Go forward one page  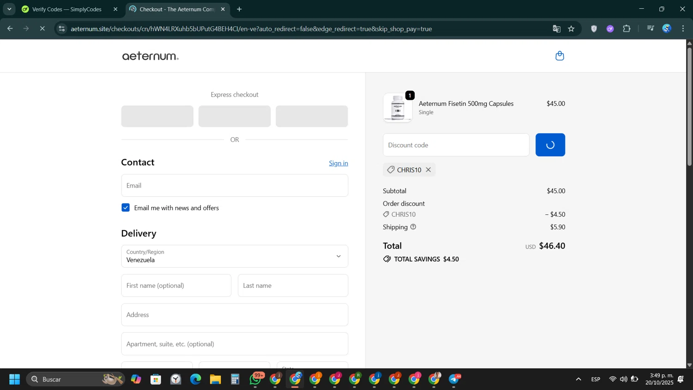click(26, 29)
